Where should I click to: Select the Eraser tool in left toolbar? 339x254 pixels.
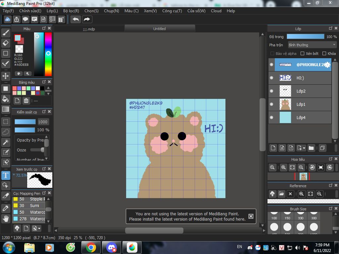pos(6,43)
